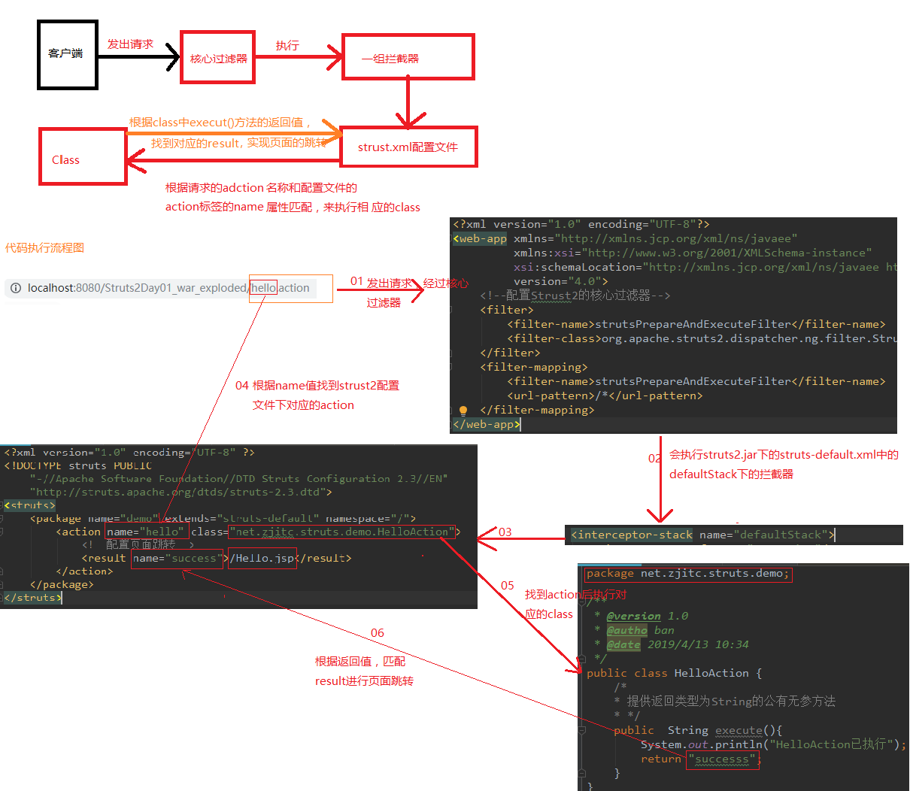Click the public String execute() signature
This screenshot has height=791, width=910.
coord(698,730)
